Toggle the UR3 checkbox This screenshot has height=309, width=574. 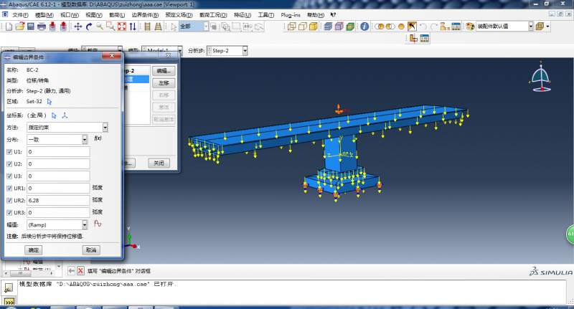[9, 212]
